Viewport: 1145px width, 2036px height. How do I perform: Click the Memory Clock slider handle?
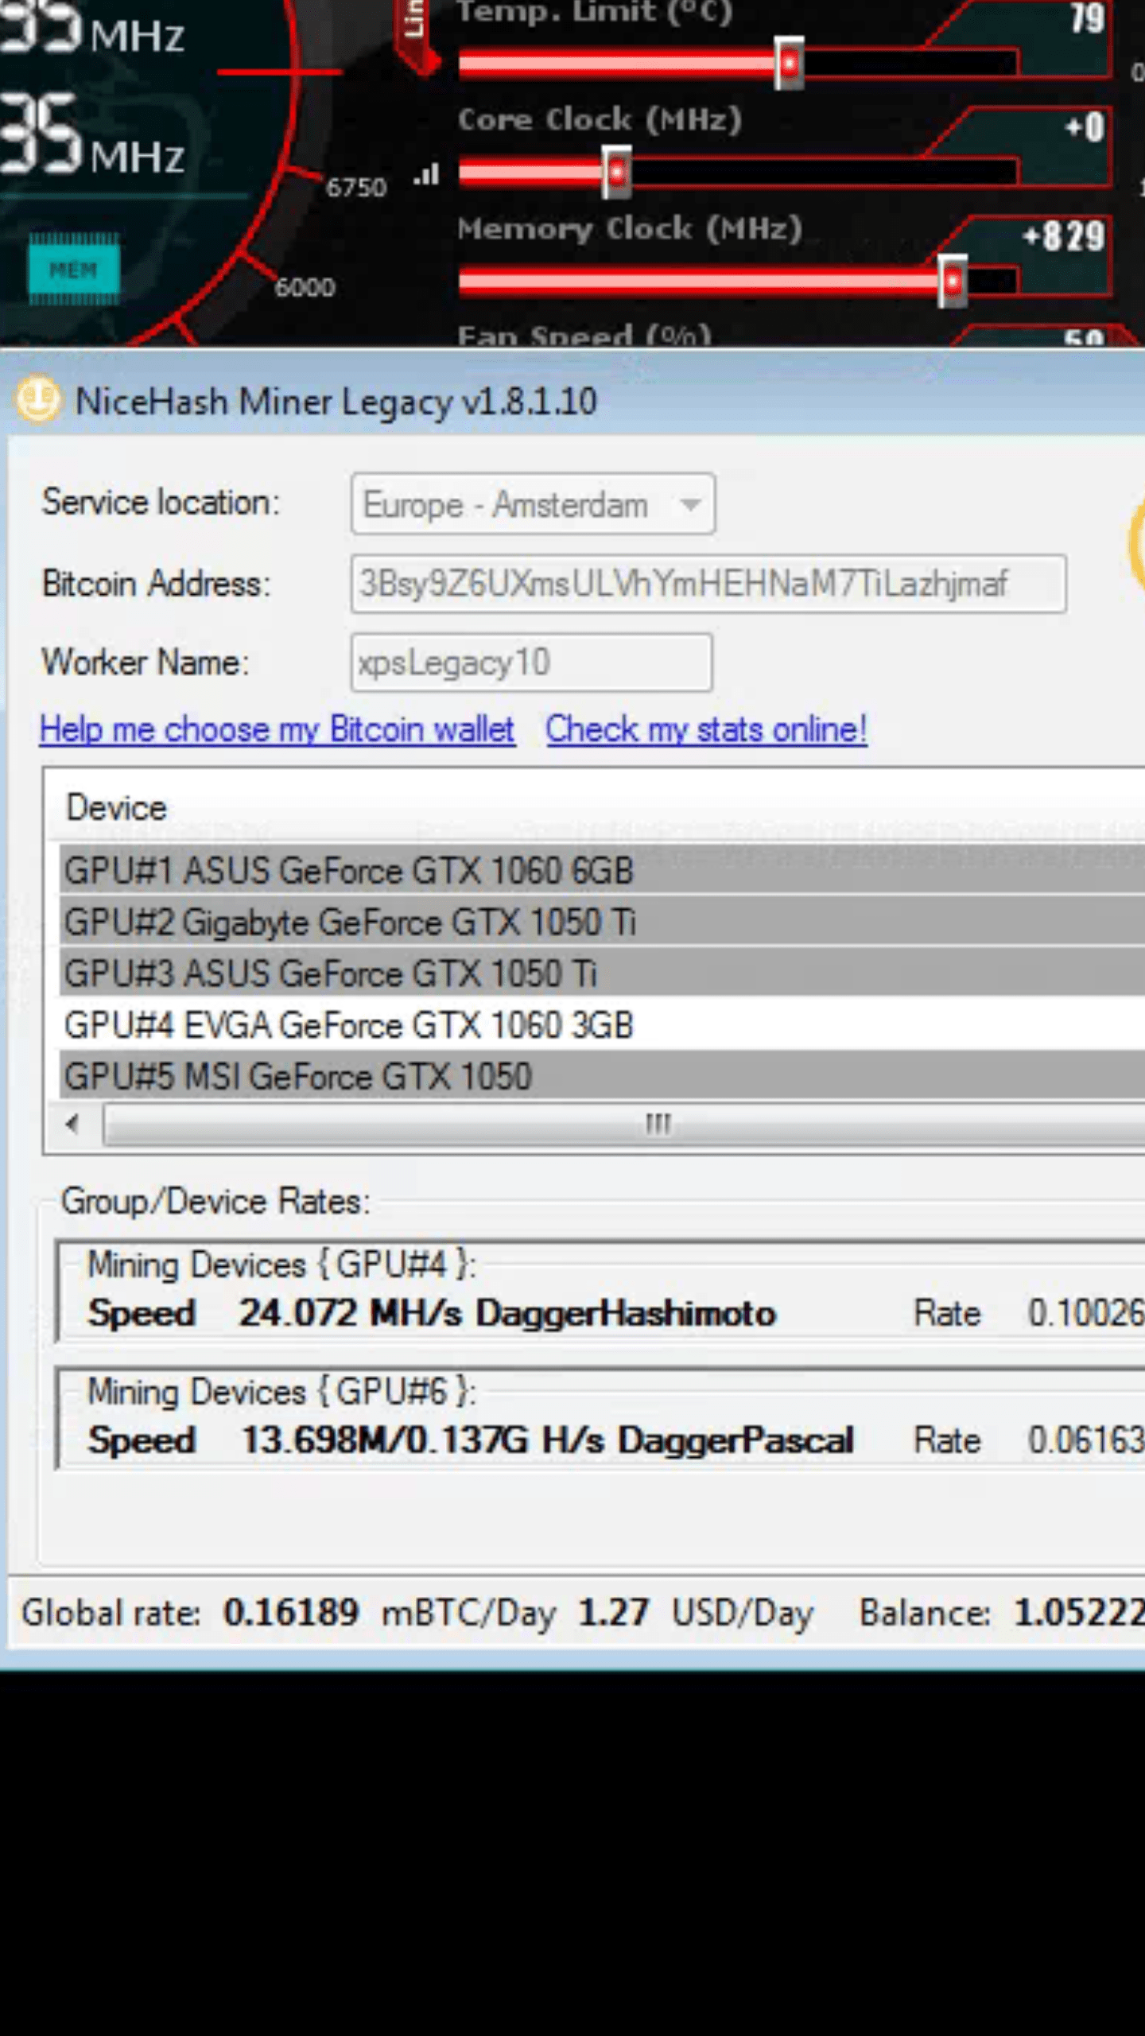[x=953, y=281]
